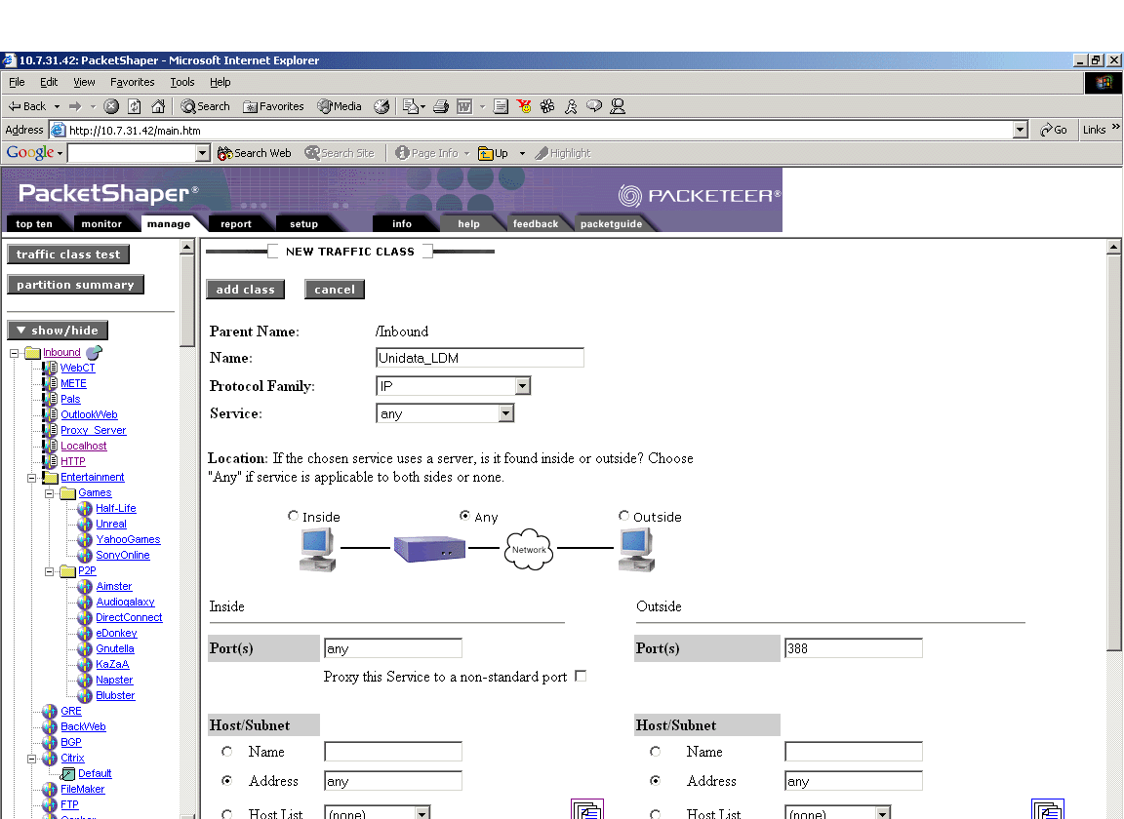Choose Name radio under Inside Host/Subnet
Image resolution: width=1124 pixels, height=819 pixels.
[227, 752]
